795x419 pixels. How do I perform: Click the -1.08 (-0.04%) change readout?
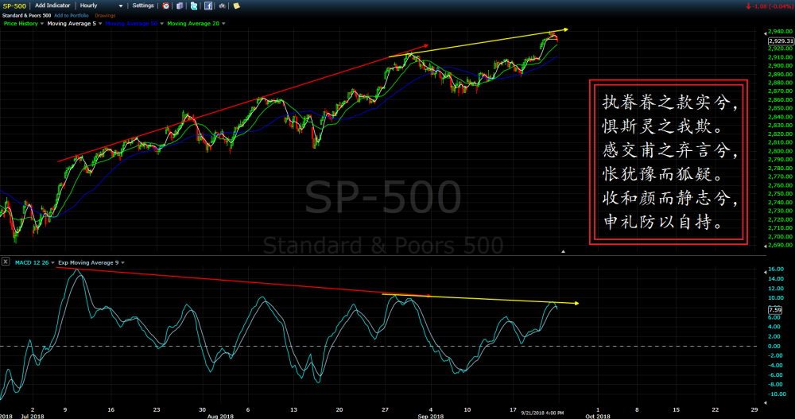pyautogui.click(x=769, y=6)
